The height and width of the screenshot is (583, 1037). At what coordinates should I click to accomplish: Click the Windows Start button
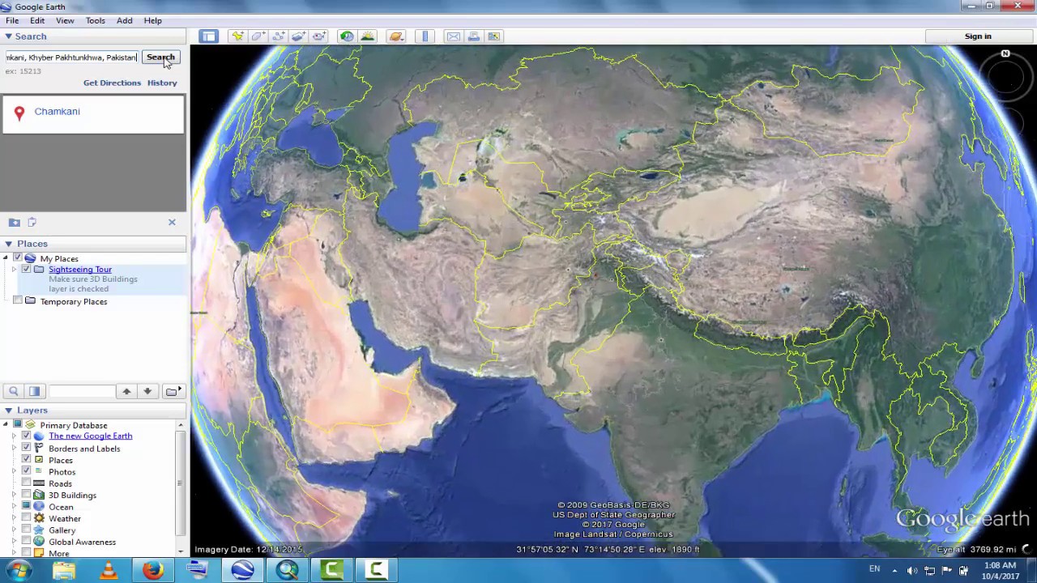pos(18,570)
